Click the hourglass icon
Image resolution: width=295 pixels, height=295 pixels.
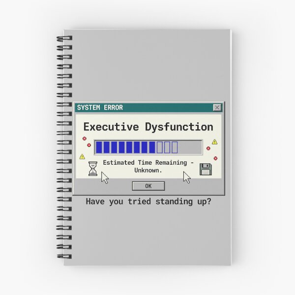[93, 169]
